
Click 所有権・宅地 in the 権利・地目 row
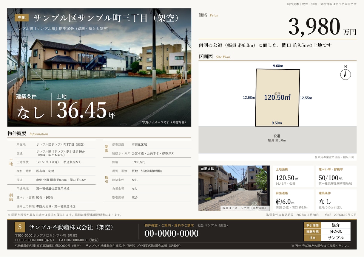pyautogui.click(x=45, y=171)
